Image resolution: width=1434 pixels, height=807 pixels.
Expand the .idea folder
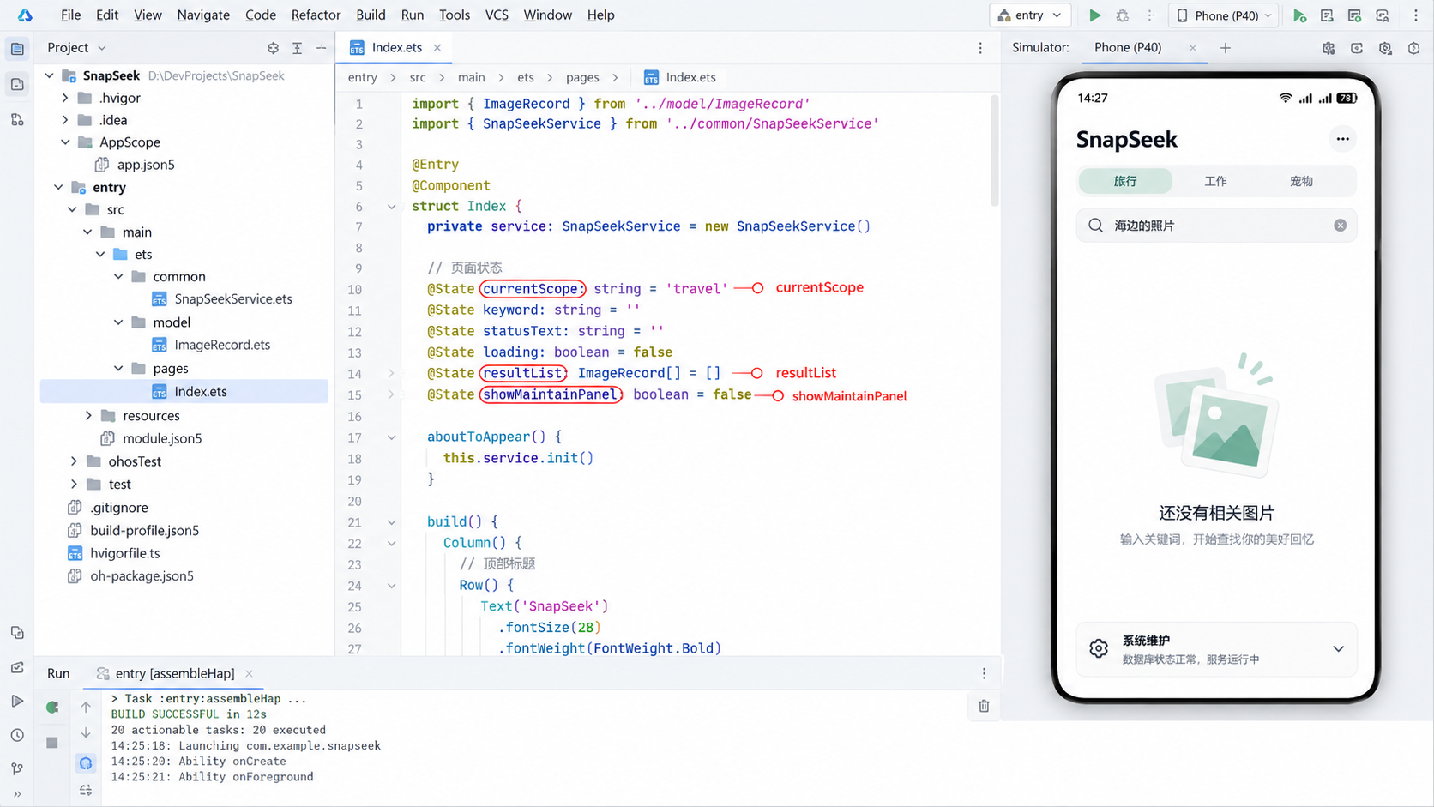(65, 120)
